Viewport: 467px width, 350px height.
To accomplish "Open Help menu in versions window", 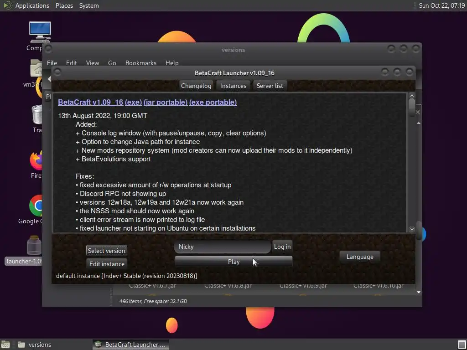I will 172,63.
